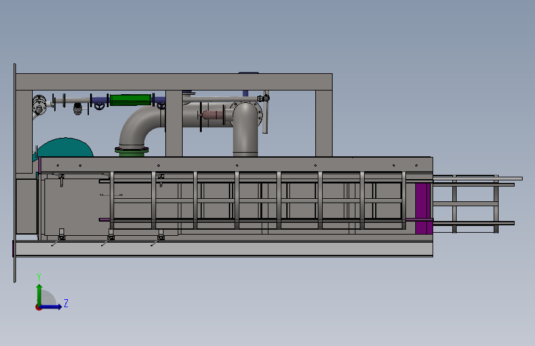This screenshot has width=535, height=346.
Task: Select the teal dome-shaped cover
Action: (x=65, y=148)
